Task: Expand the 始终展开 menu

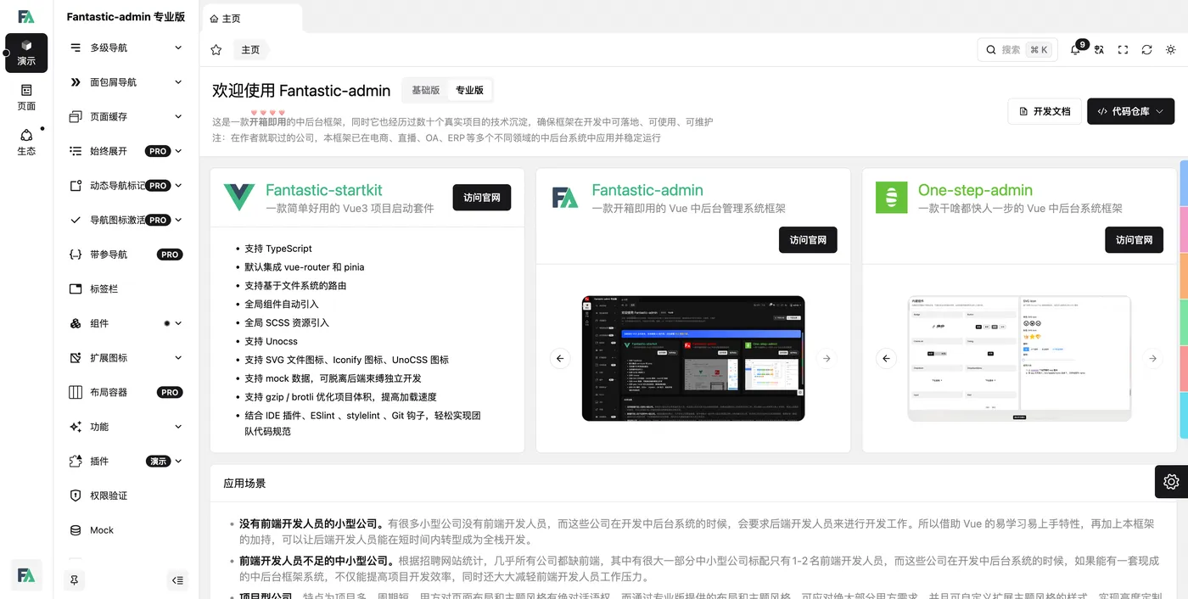Action: [126, 151]
